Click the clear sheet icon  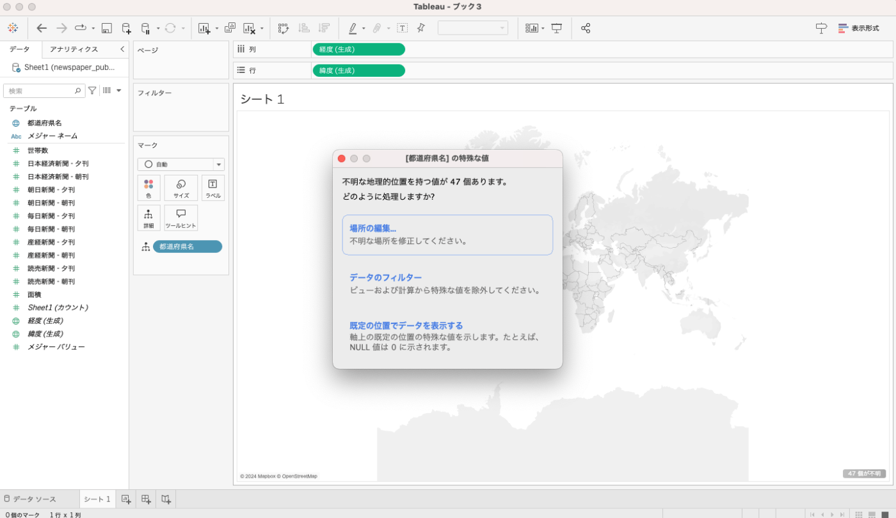(x=250, y=28)
